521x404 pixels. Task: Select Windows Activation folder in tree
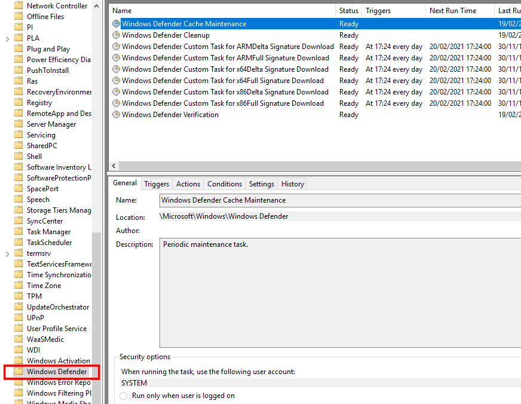click(58, 360)
